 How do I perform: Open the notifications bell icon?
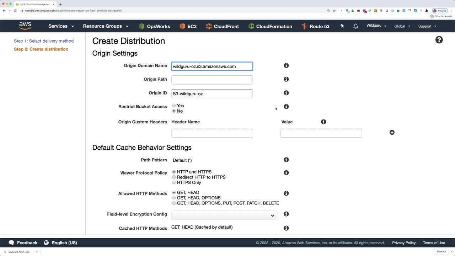[355, 26]
